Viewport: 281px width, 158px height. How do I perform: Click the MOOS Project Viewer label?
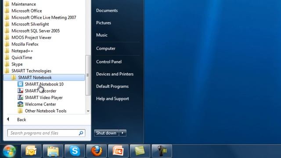(31, 37)
